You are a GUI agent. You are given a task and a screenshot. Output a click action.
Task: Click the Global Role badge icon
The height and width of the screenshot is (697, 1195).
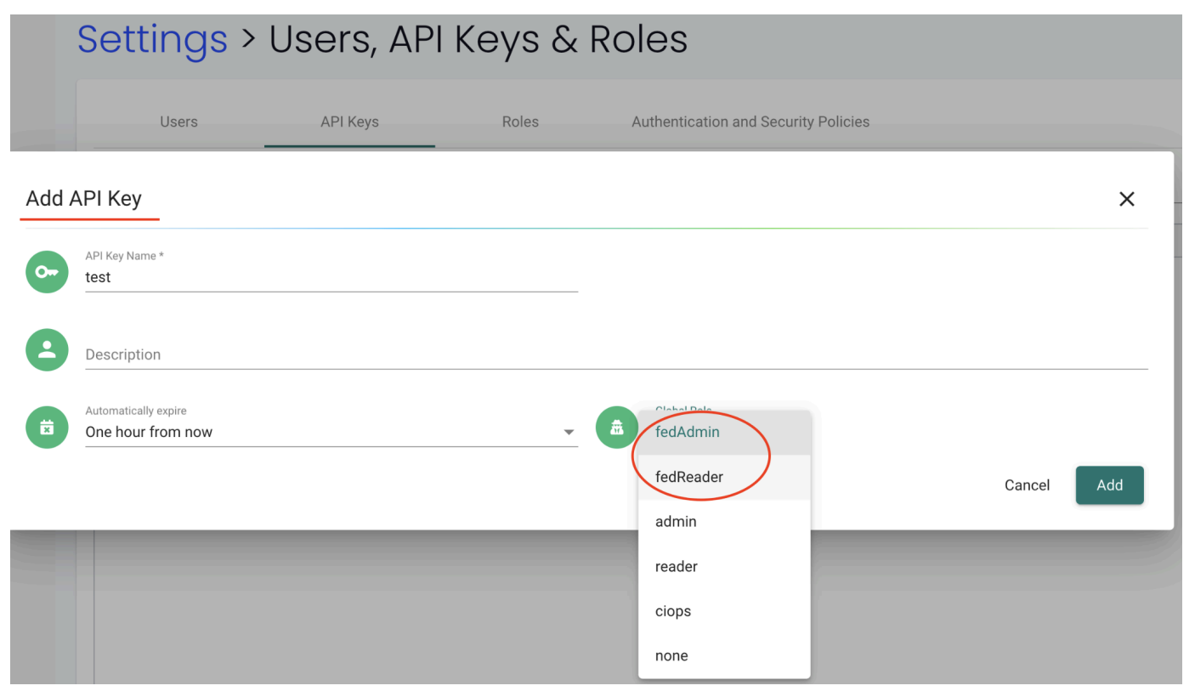click(x=617, y=428)
